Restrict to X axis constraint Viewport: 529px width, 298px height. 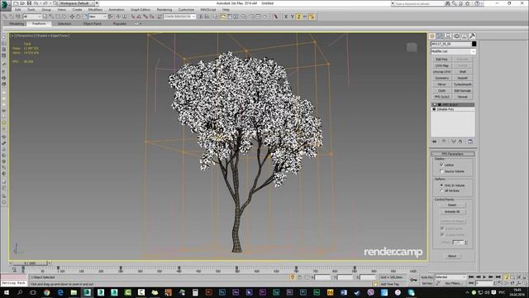point(286,17)
